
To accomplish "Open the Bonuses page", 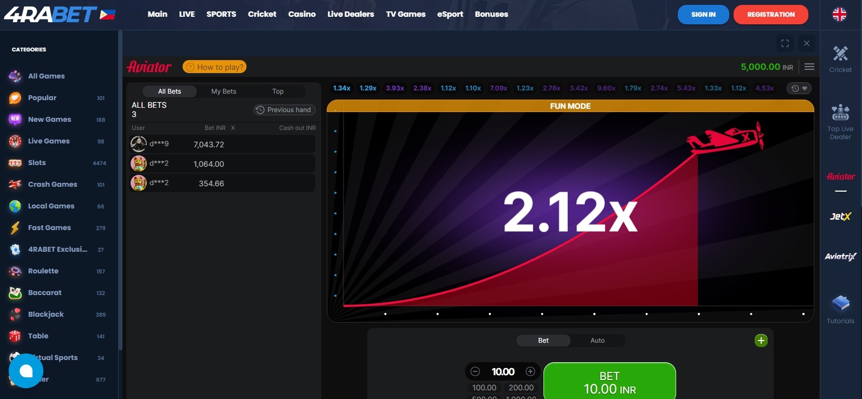I will pyautogui.click(x=491, y=14).
